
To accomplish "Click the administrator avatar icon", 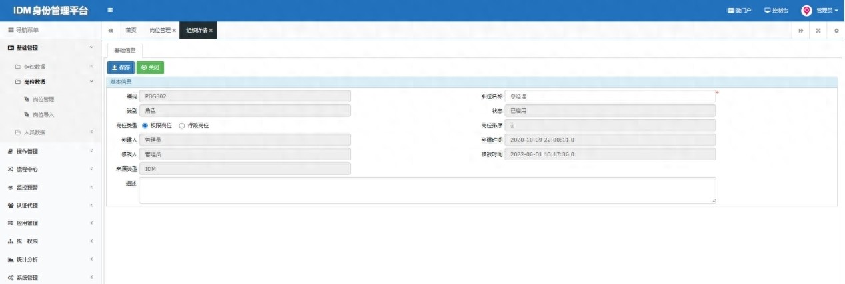I will pyautogui.click(x=806, y=11).
